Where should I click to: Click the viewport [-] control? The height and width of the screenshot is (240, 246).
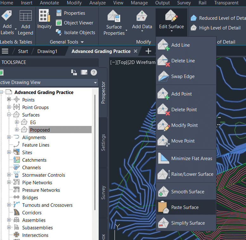(113, 62)
